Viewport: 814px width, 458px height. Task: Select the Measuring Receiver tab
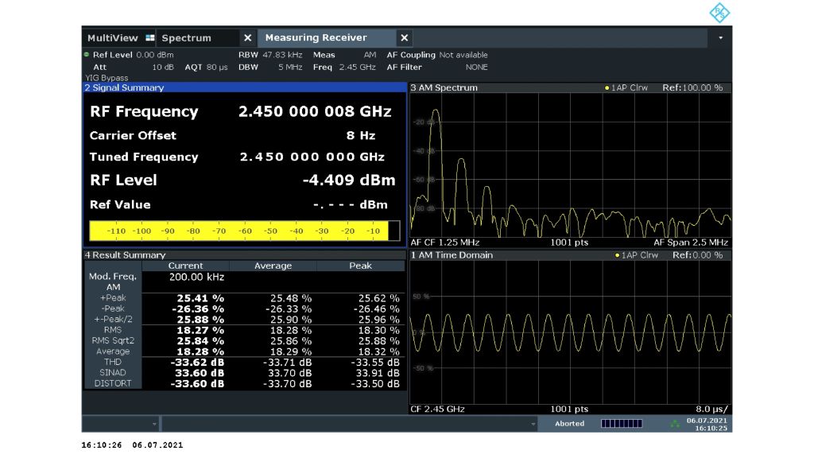[316, 38]
